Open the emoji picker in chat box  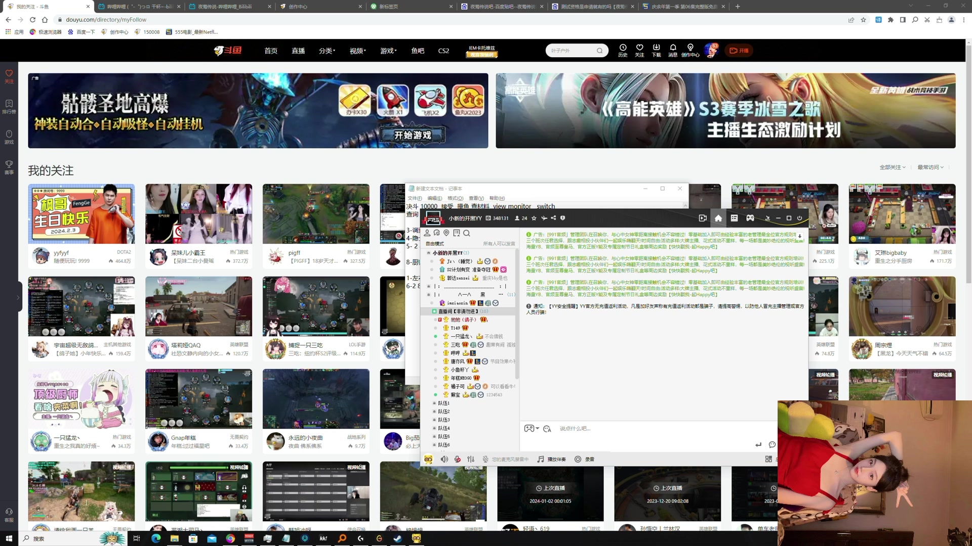coord(547,429)
